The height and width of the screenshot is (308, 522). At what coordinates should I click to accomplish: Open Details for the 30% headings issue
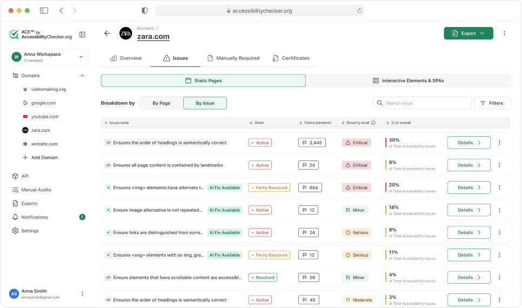469,143
